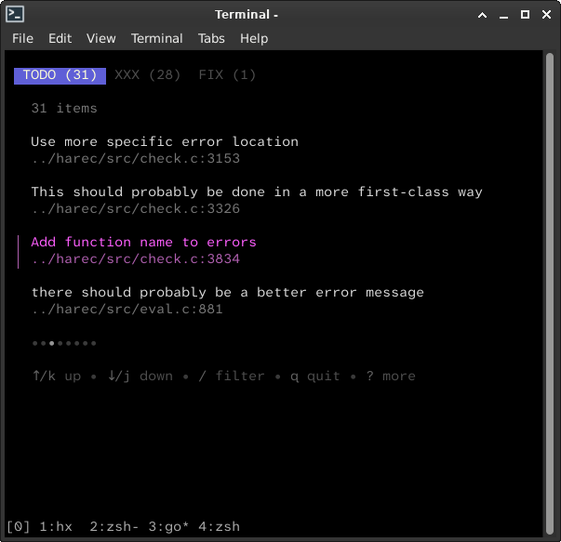
Task: Select 'Add function name to errors' item
Action: coord(143,243)
